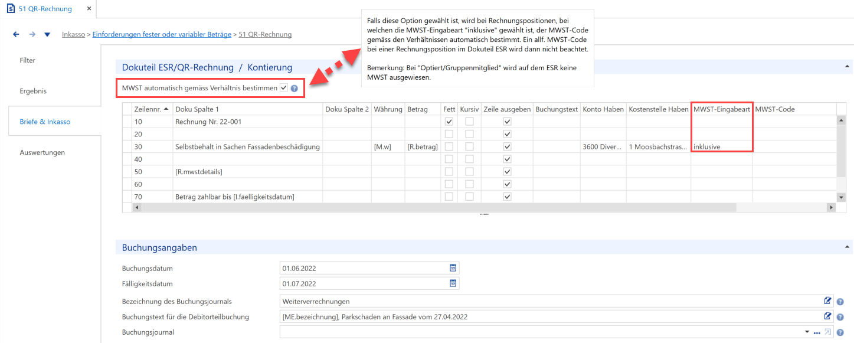
Task: Click the 51 QR-Rechnung breadcrumb link
Action: (x=265, y=34)
